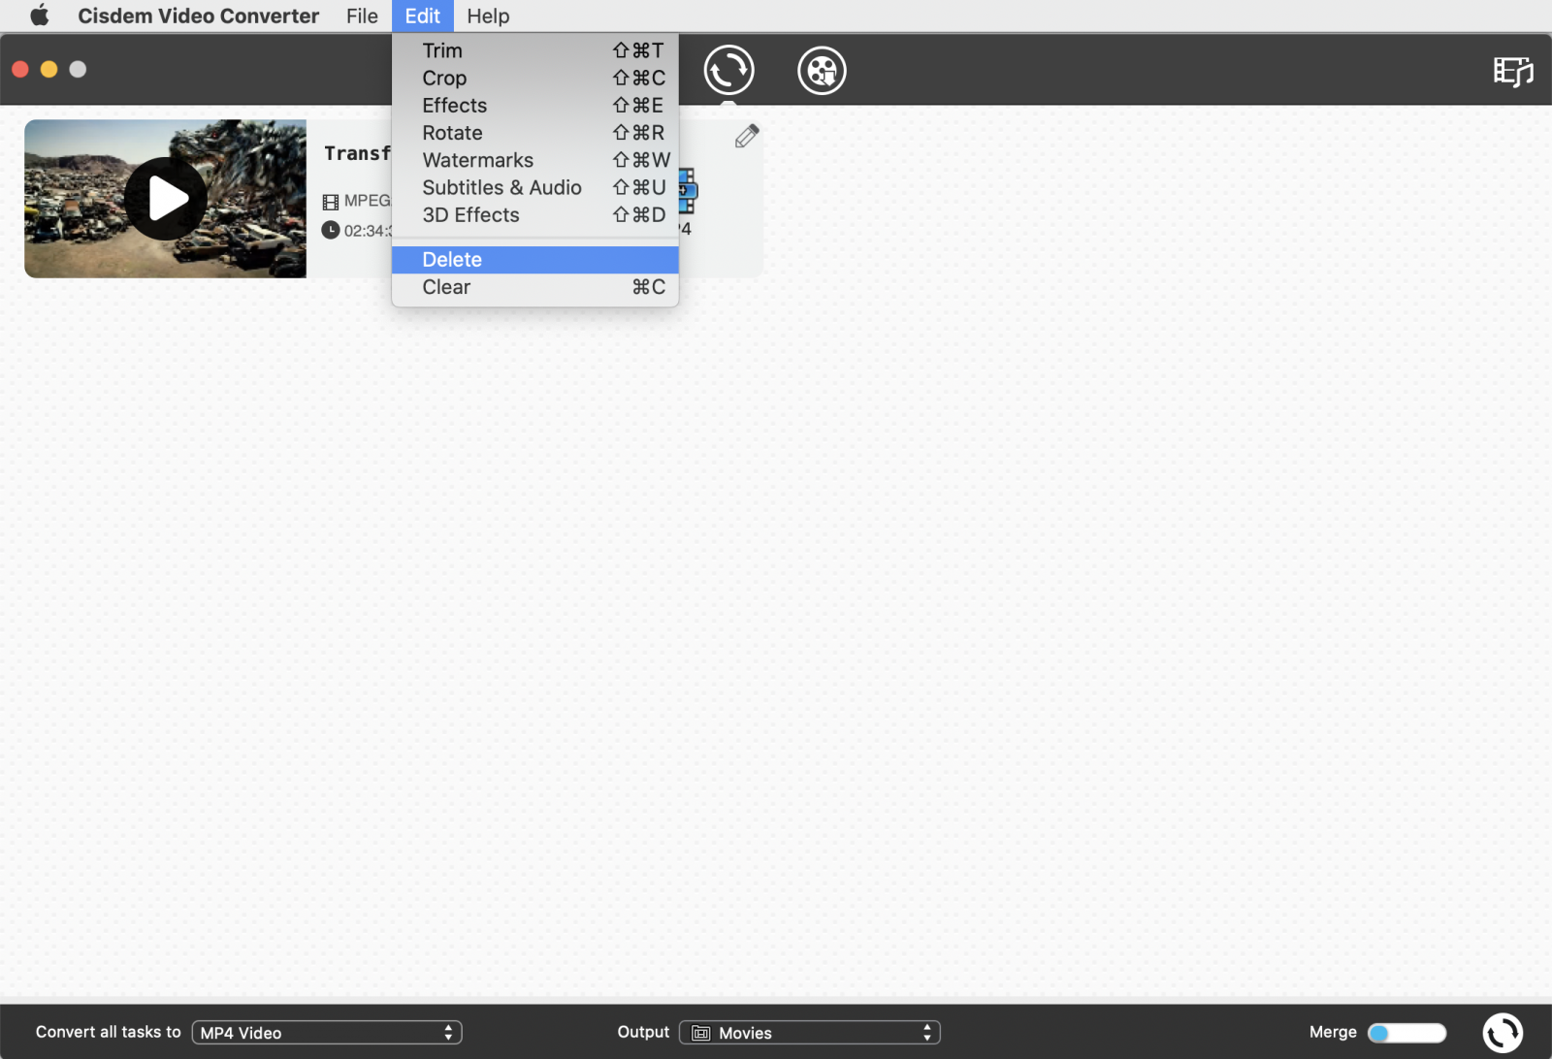Click the video title text Transf
Viewport: 1552px width, 1059px height.
(357, 153)
